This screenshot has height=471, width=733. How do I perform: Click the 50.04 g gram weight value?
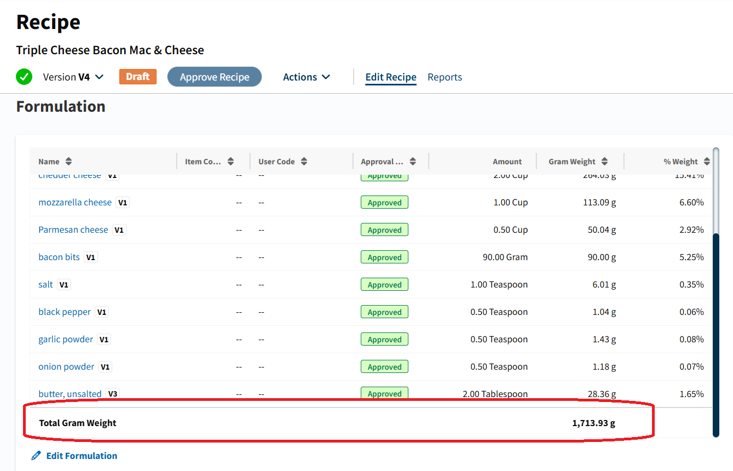point(602,229)
